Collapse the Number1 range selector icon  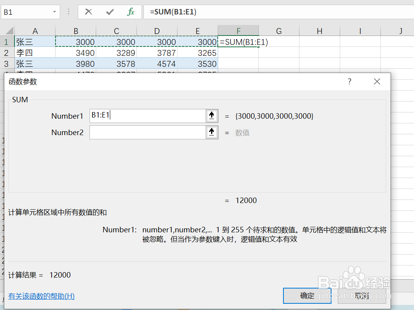[x=211, y=116]
